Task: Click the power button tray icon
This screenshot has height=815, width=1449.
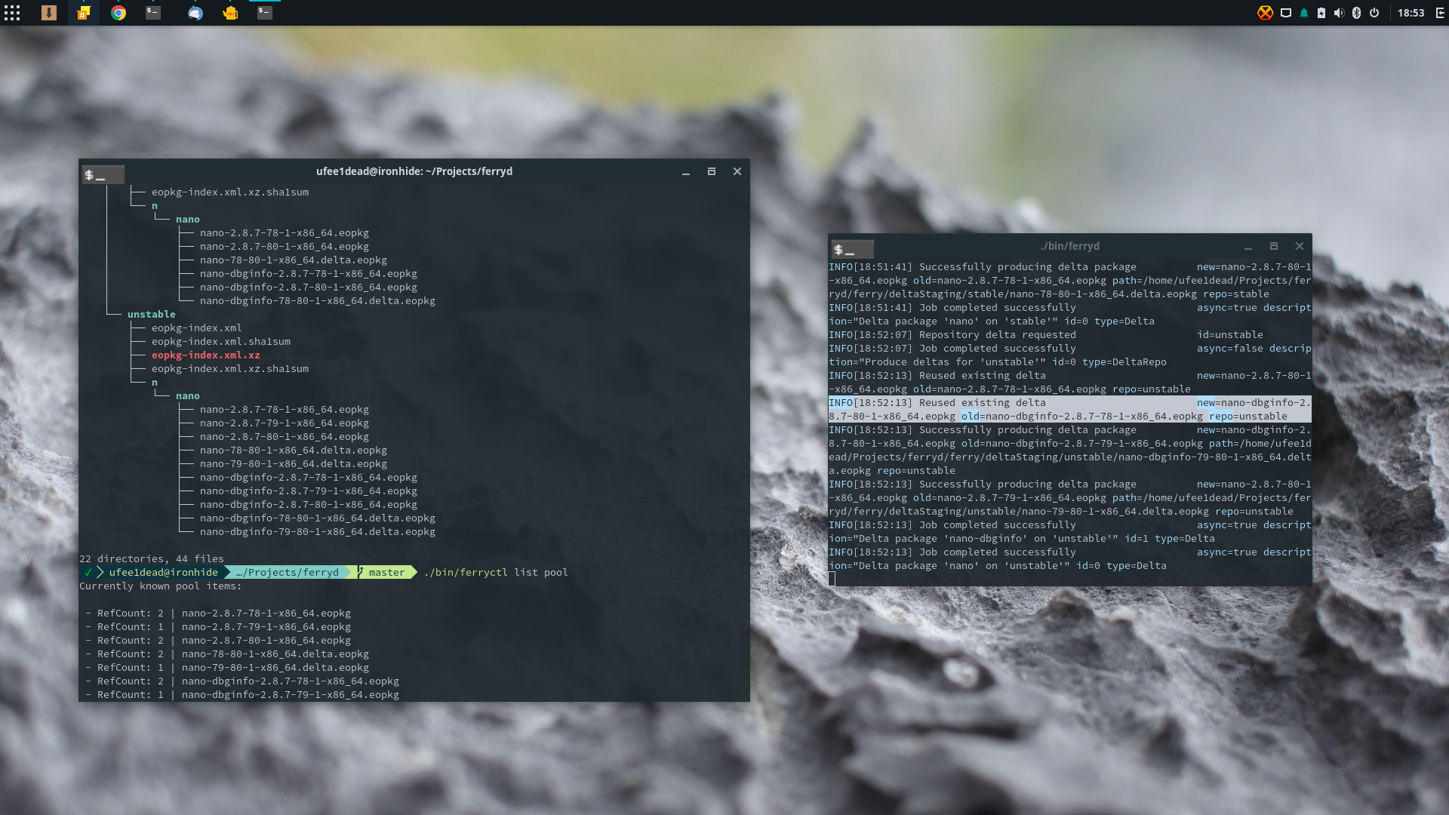Action: pos(1374,13)
